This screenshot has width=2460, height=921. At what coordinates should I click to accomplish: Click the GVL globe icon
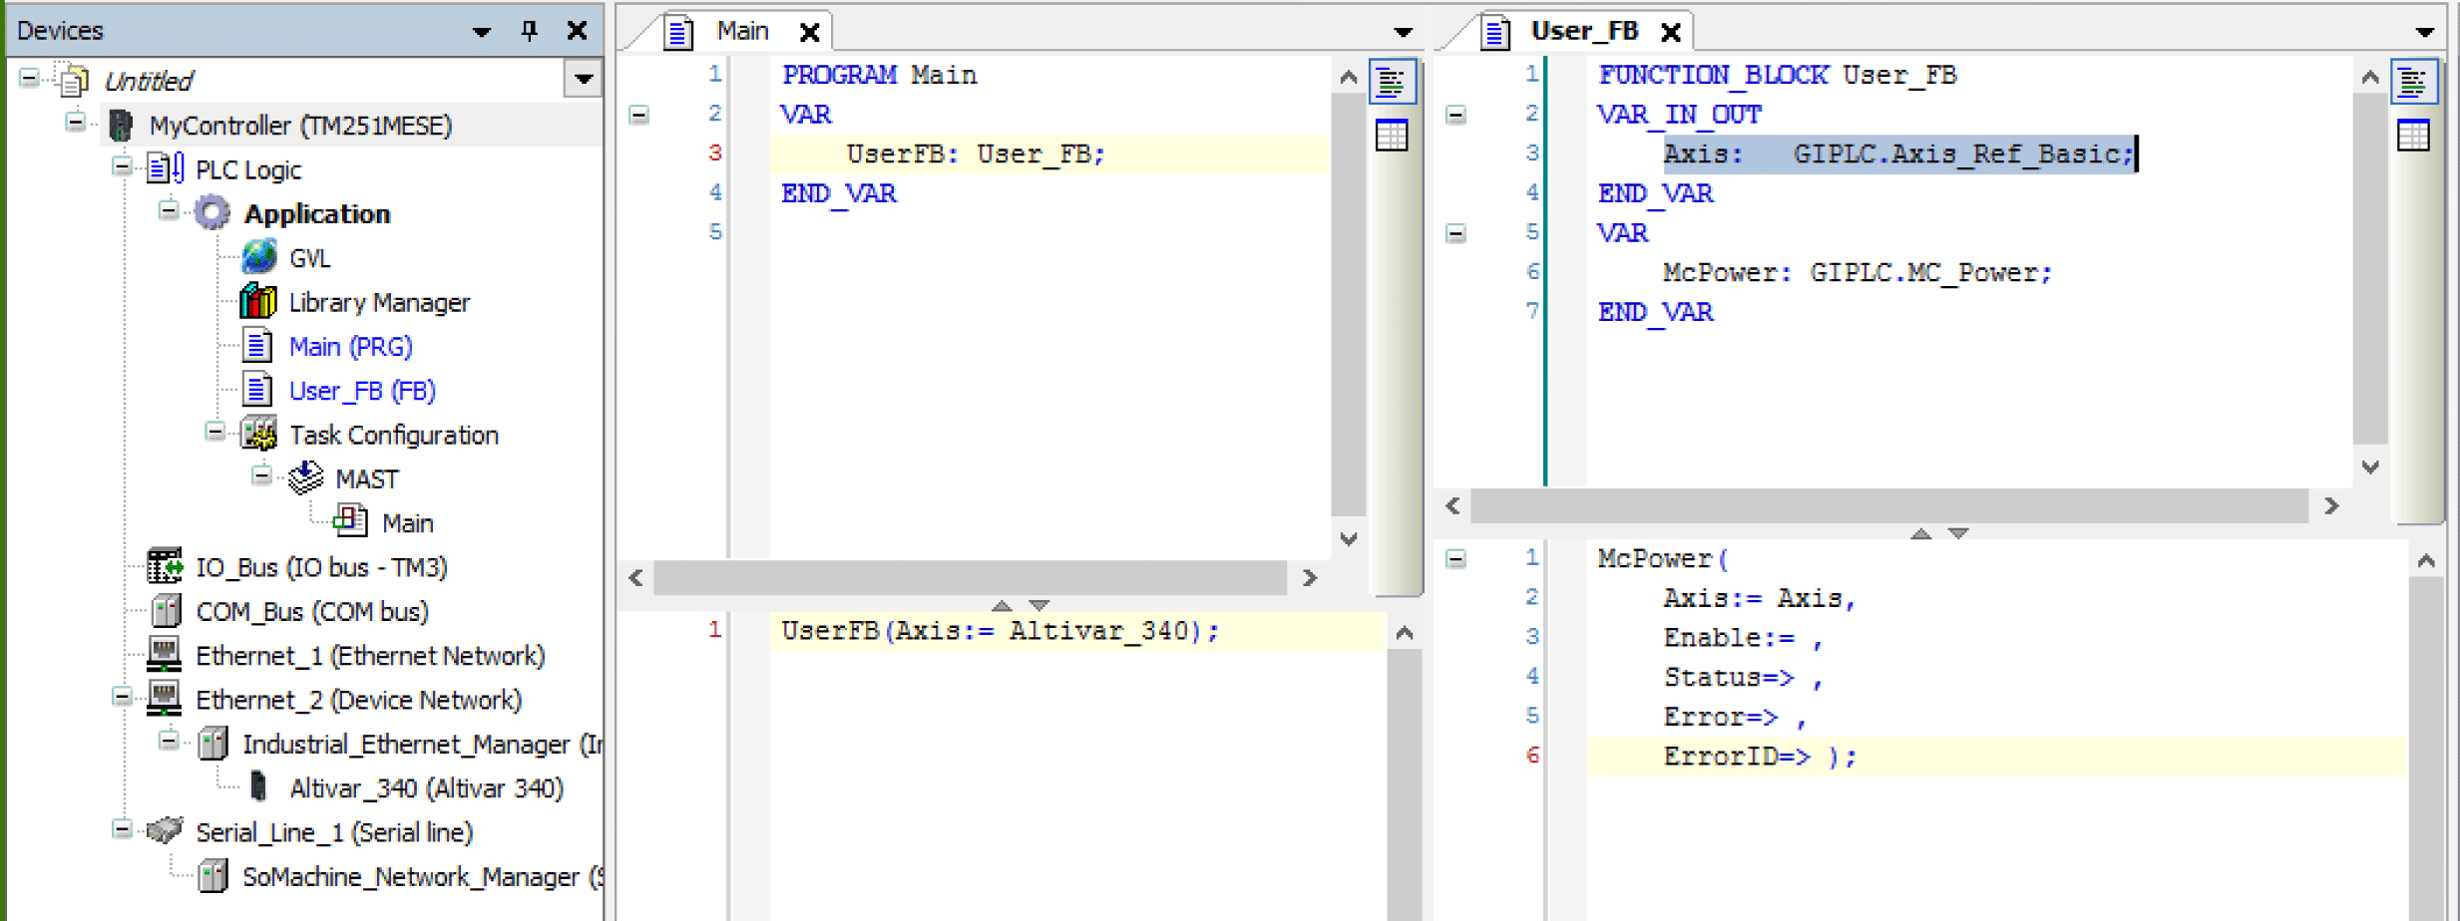click(258, 258)
